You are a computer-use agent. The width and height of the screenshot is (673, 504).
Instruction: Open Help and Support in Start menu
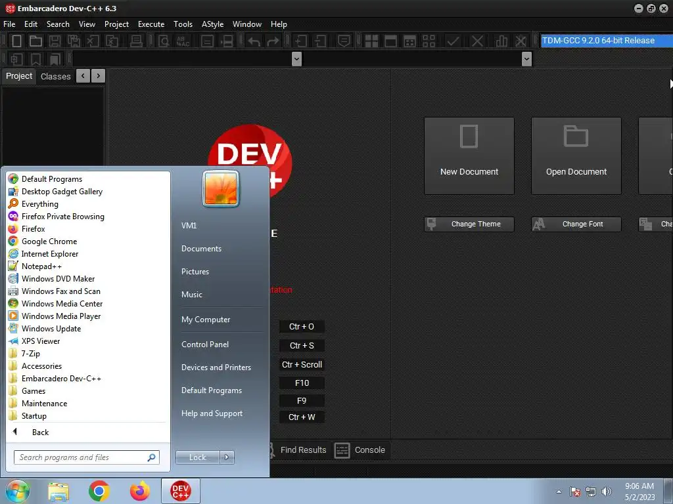point(212,413)
